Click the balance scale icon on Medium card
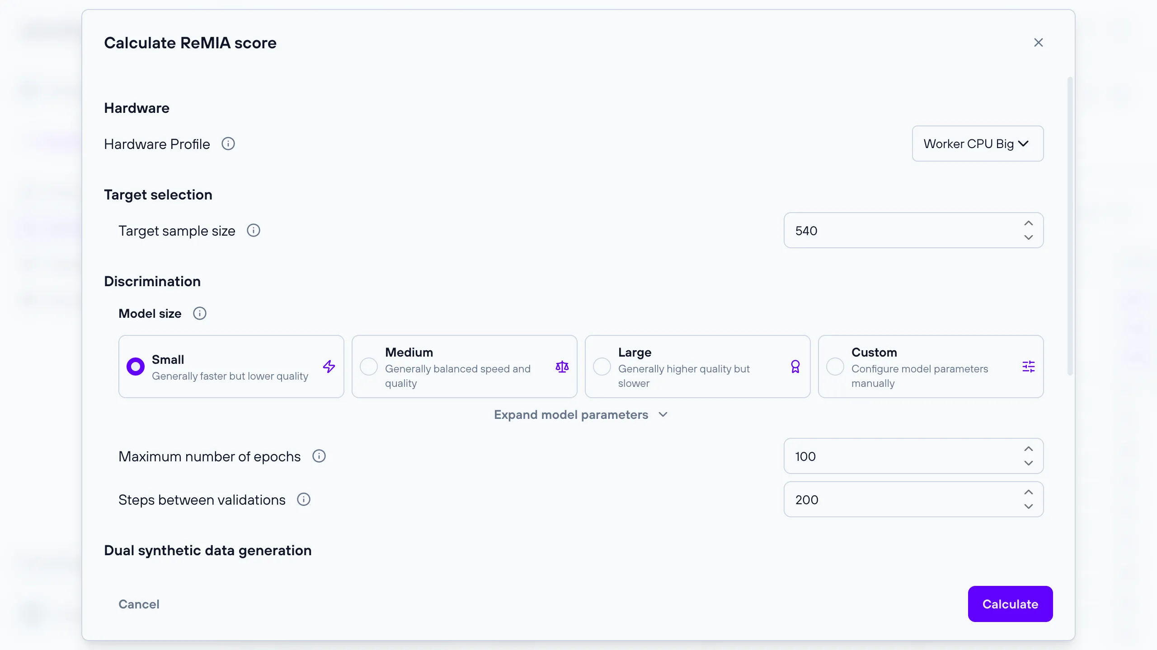The height and width of the screenshot is (650, 1157). (562, 367)
